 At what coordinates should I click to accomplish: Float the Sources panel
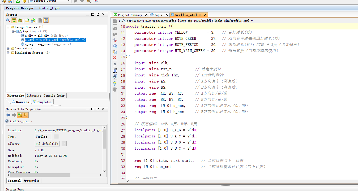[x=98, y=15]
